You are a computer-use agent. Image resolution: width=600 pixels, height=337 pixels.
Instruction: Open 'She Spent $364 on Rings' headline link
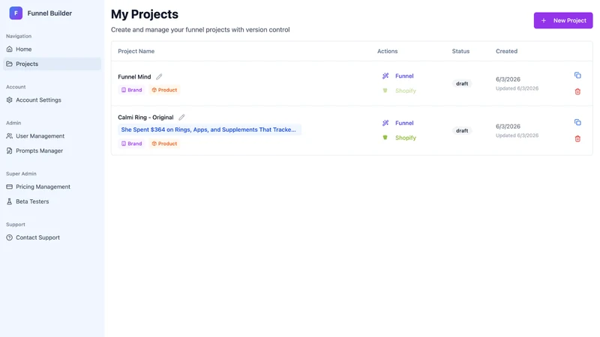[x=209, y=130]
